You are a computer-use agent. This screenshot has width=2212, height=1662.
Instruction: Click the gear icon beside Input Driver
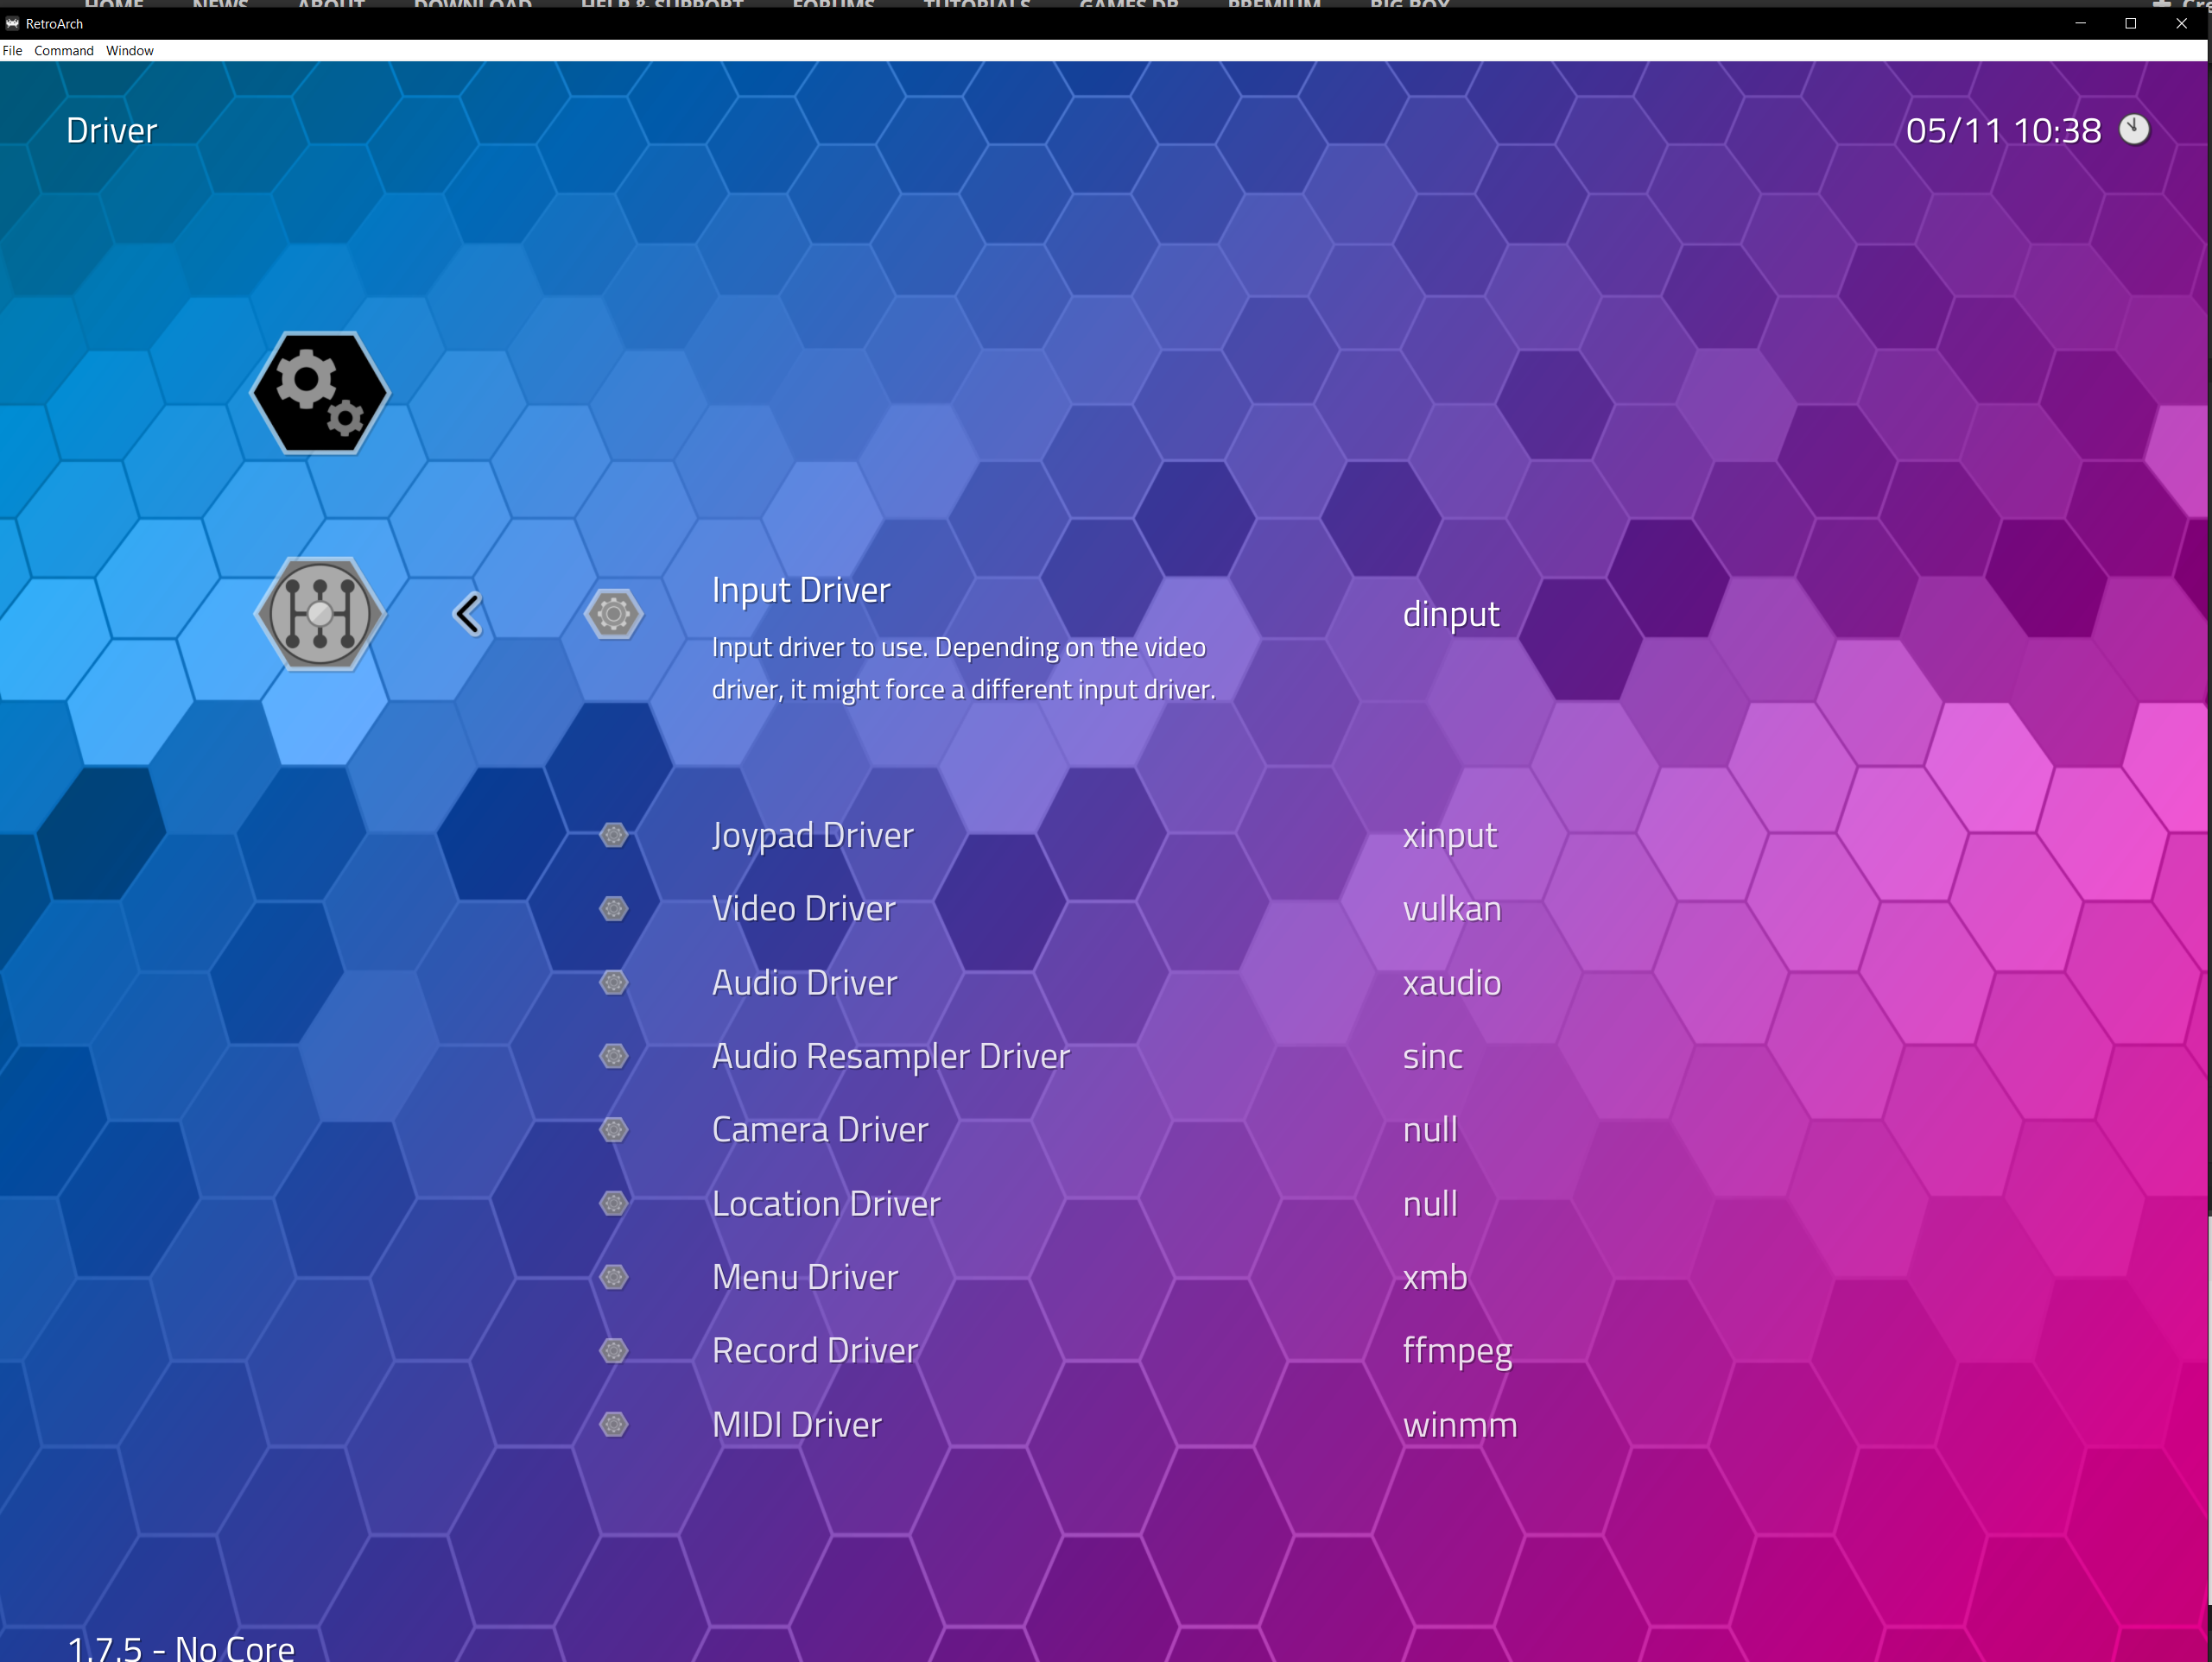click(614, 614)
